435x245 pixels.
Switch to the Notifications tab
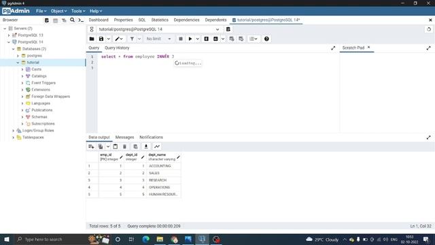(151, 137)
